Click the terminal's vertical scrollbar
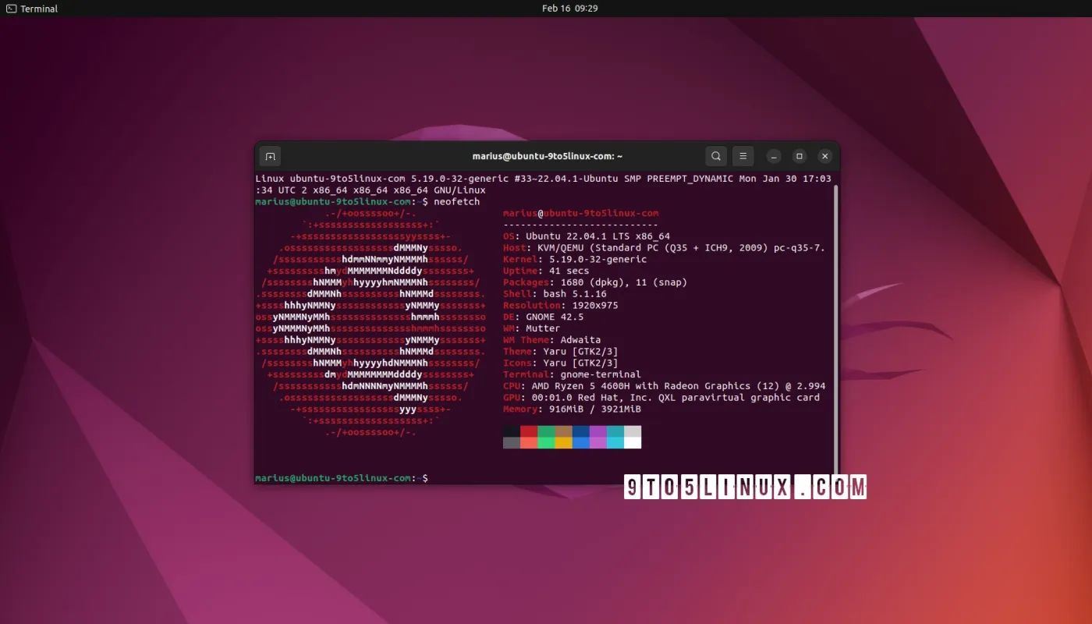Image resolution: width=1092 pixels, height=624 pixels. 835,328
